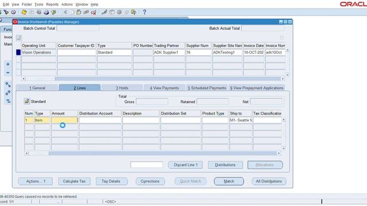Click the Calculate Tax button
Image resolution: width=367 pixels, height=206 pixels.
[74, 181]
